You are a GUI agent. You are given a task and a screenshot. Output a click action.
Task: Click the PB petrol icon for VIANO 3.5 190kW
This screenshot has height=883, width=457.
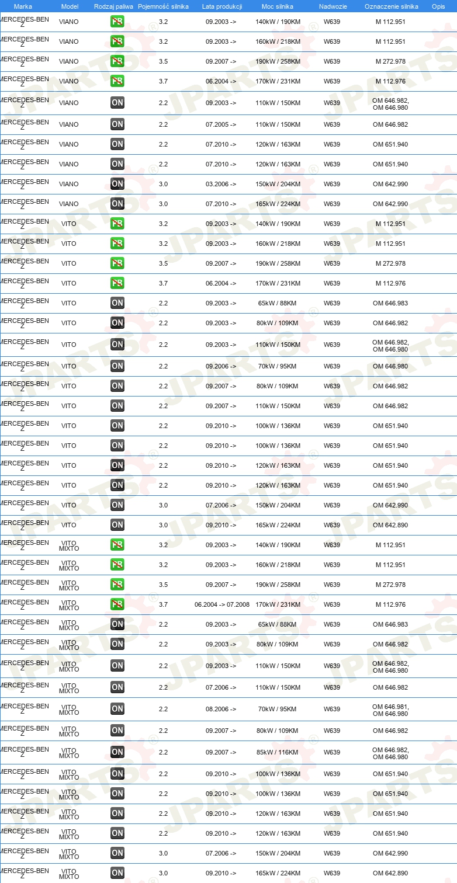117,61
